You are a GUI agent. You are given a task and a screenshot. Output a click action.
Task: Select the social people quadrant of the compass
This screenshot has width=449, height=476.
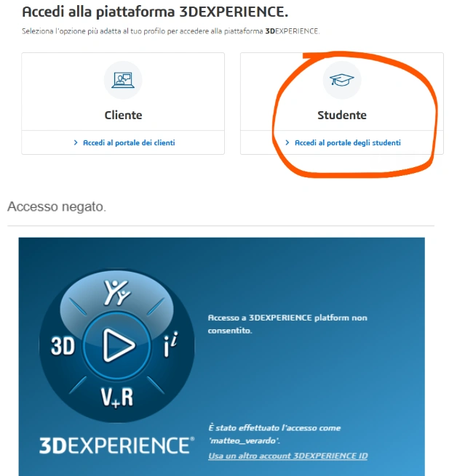pyautogui.click(x=117, y=293)
